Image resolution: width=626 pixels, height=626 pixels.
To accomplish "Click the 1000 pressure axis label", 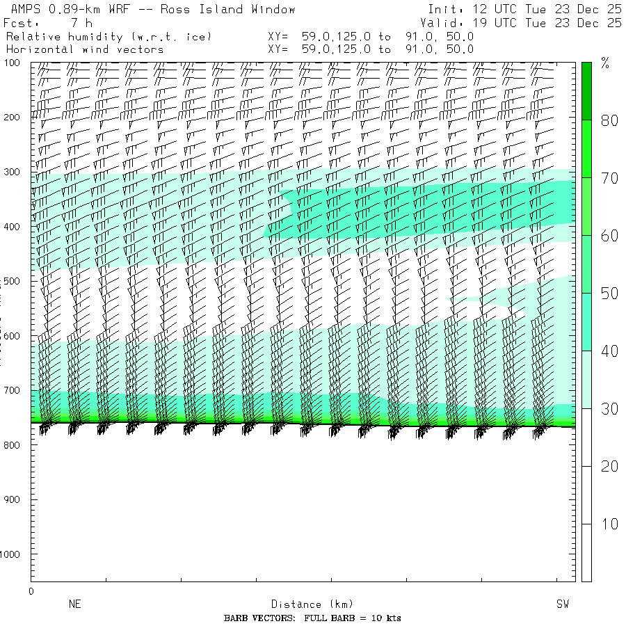I will click(15, 554).
